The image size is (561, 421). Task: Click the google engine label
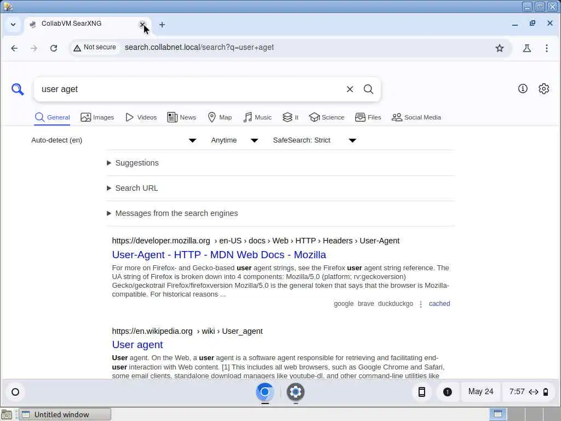pyautogui.click(x=344, y=304)
